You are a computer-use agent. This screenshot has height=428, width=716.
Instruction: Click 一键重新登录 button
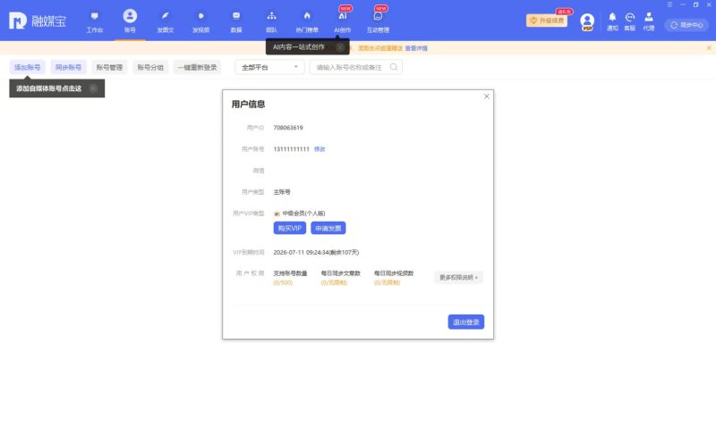click(x=197, y=67)
